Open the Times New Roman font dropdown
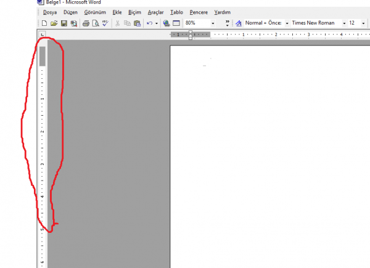This screenshot has height=268, width=370. coord(344,23)
